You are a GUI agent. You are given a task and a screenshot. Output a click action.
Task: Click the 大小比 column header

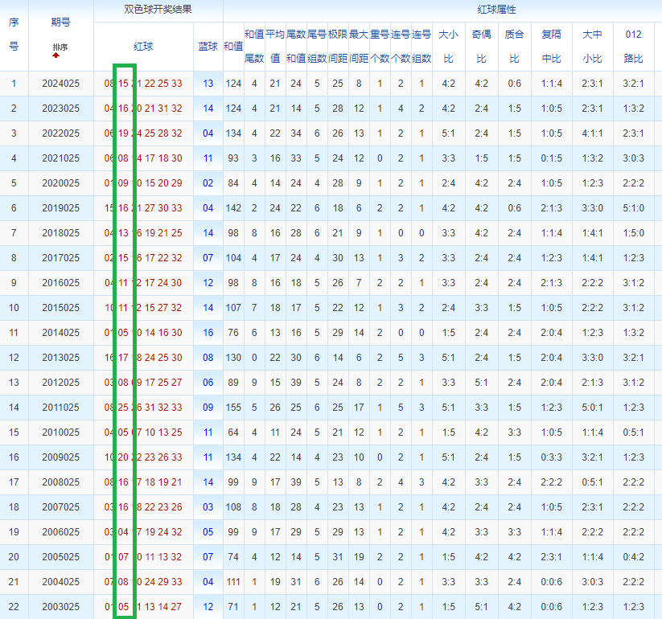(x=448, y=47)
